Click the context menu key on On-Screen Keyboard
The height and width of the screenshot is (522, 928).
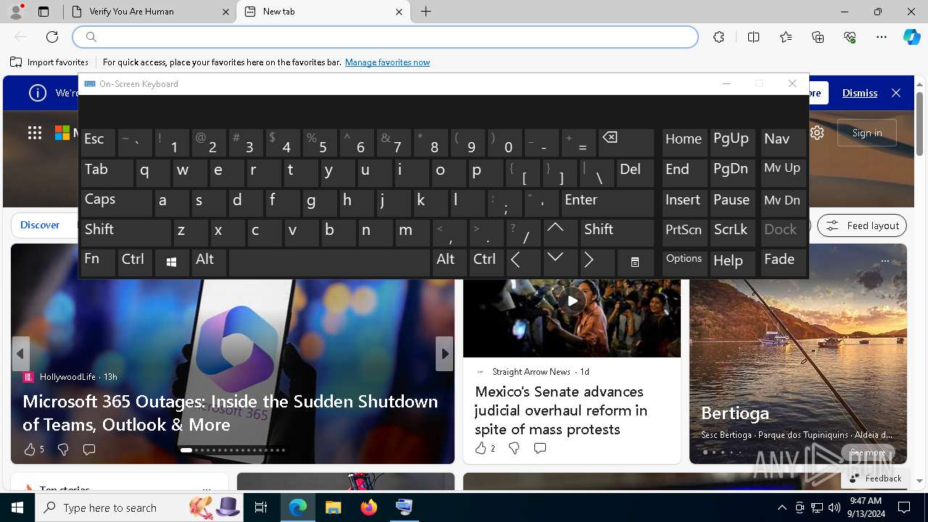click(x=635, y=262)
